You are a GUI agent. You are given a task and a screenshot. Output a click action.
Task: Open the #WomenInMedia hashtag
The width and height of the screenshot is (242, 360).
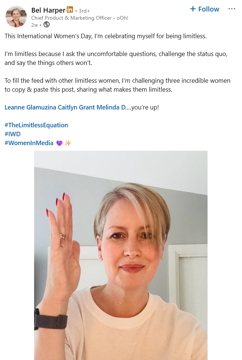point(29,143)
